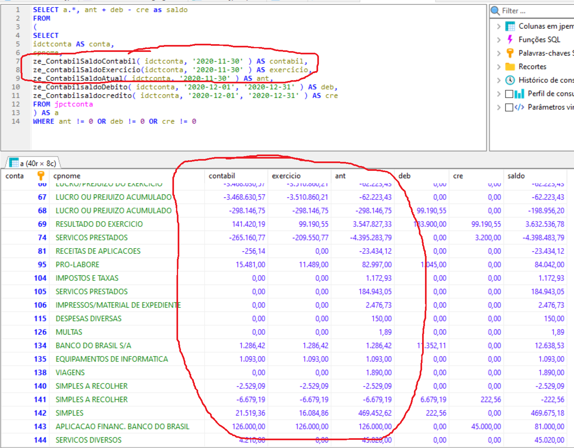The image size is (574, 448).
Task: Expand the Colunas em jpem node
Action: 499,26
